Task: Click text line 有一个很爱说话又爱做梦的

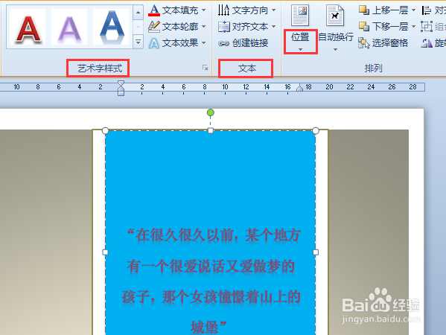Action: [211, 267]
